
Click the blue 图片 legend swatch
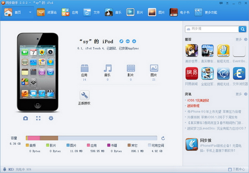point(68,145)
